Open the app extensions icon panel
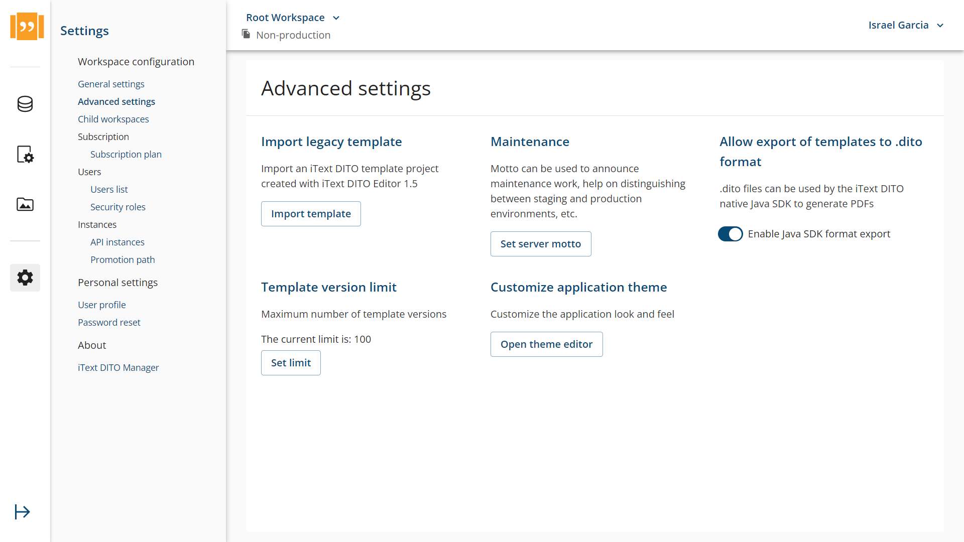This screenshot has width=964, height=542. (x=25, y=154)
